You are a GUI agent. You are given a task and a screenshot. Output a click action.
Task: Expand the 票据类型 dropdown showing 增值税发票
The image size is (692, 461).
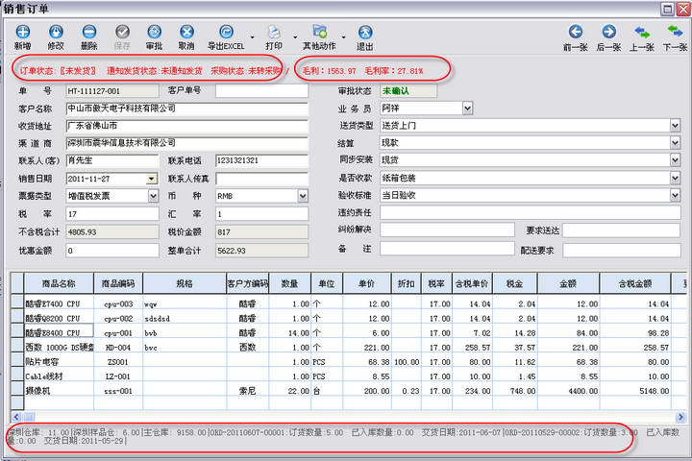153,196
